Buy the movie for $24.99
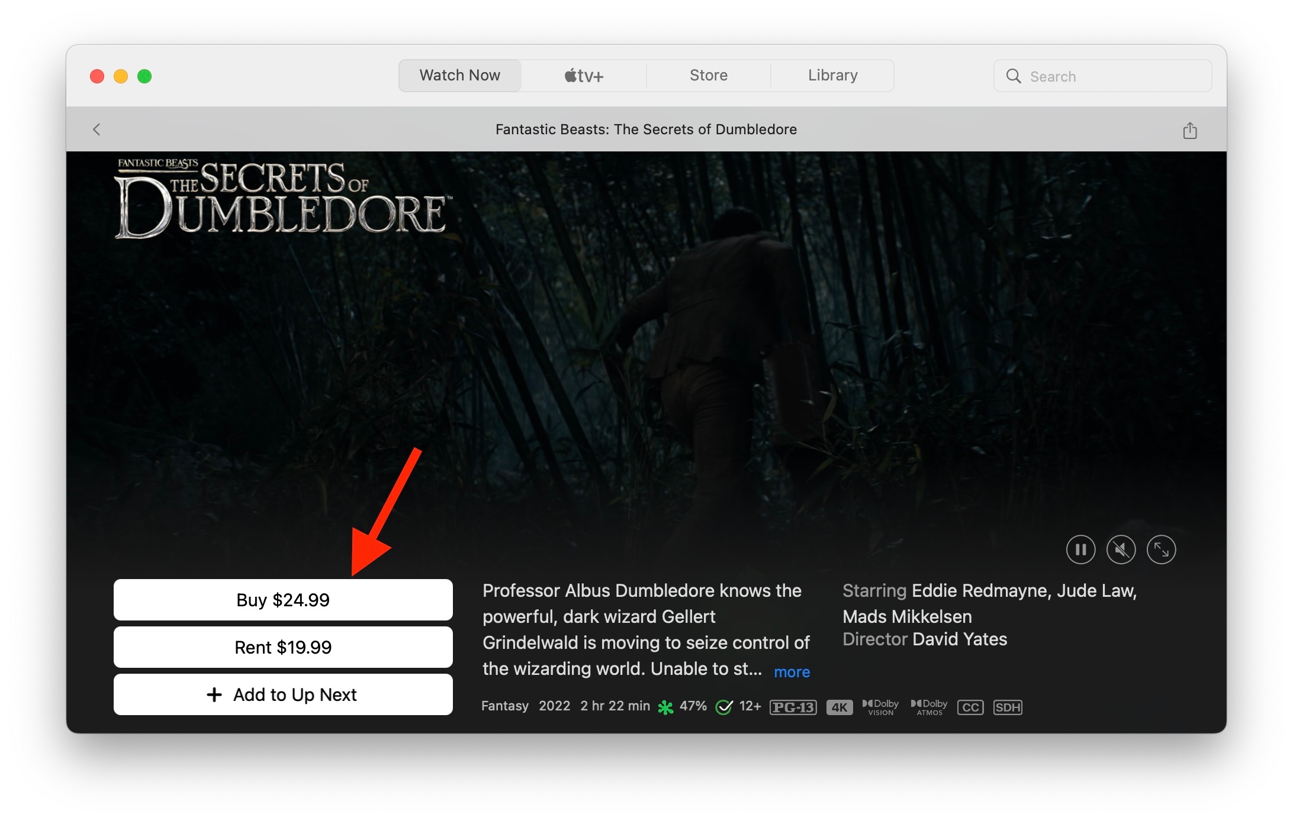1293x821 pixels. pos(283,600)
